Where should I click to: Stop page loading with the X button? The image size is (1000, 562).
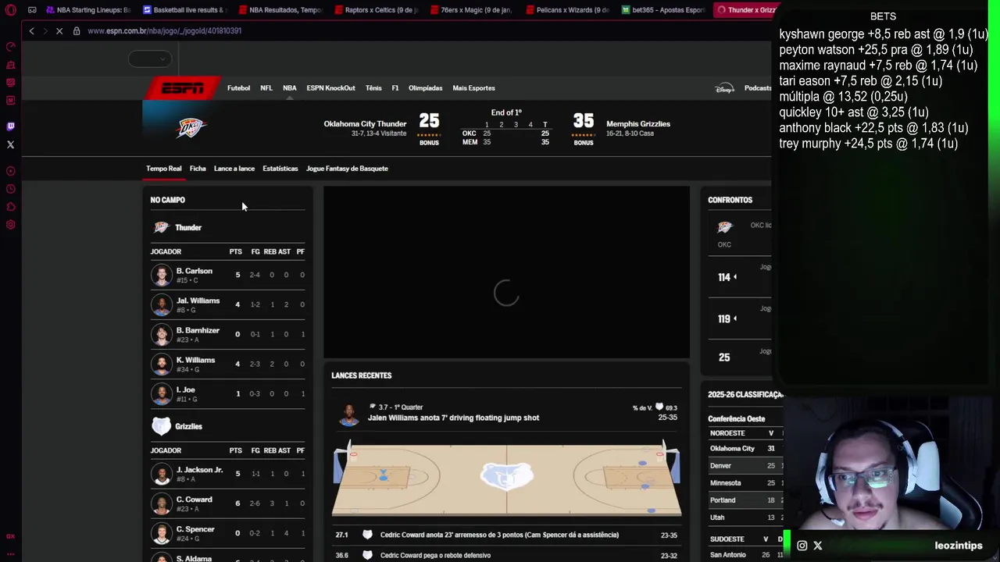(59, 30)
